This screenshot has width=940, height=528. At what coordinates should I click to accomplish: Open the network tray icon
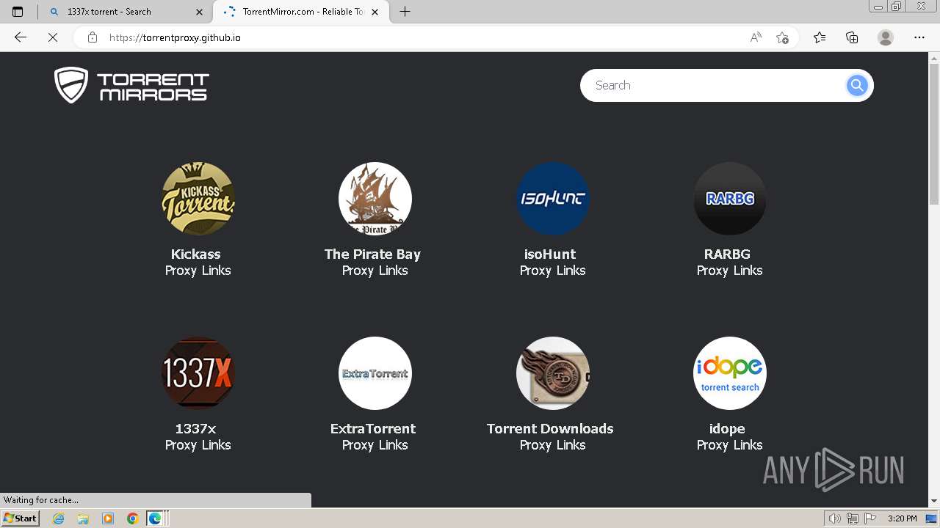(852, 518)
